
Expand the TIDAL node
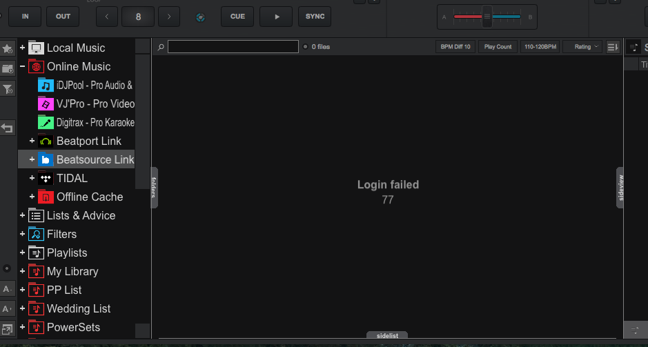tap(32, 178)
